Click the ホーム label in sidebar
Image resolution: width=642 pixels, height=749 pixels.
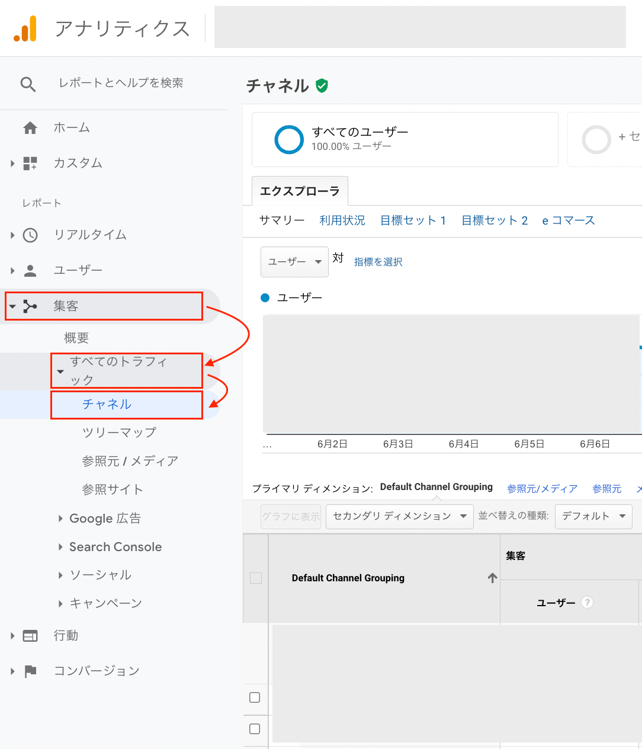(72, 128)
